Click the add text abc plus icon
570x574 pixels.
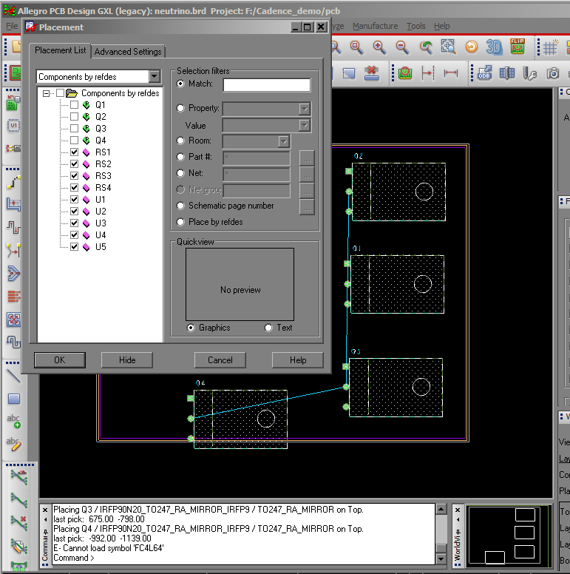[x=13, y=422]
